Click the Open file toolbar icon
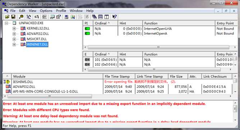The height and width of the screenshot is (130, 240). (x=7, y=17)
